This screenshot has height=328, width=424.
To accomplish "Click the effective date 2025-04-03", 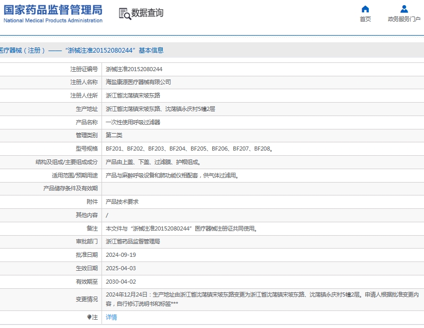I will click(121, 269).
